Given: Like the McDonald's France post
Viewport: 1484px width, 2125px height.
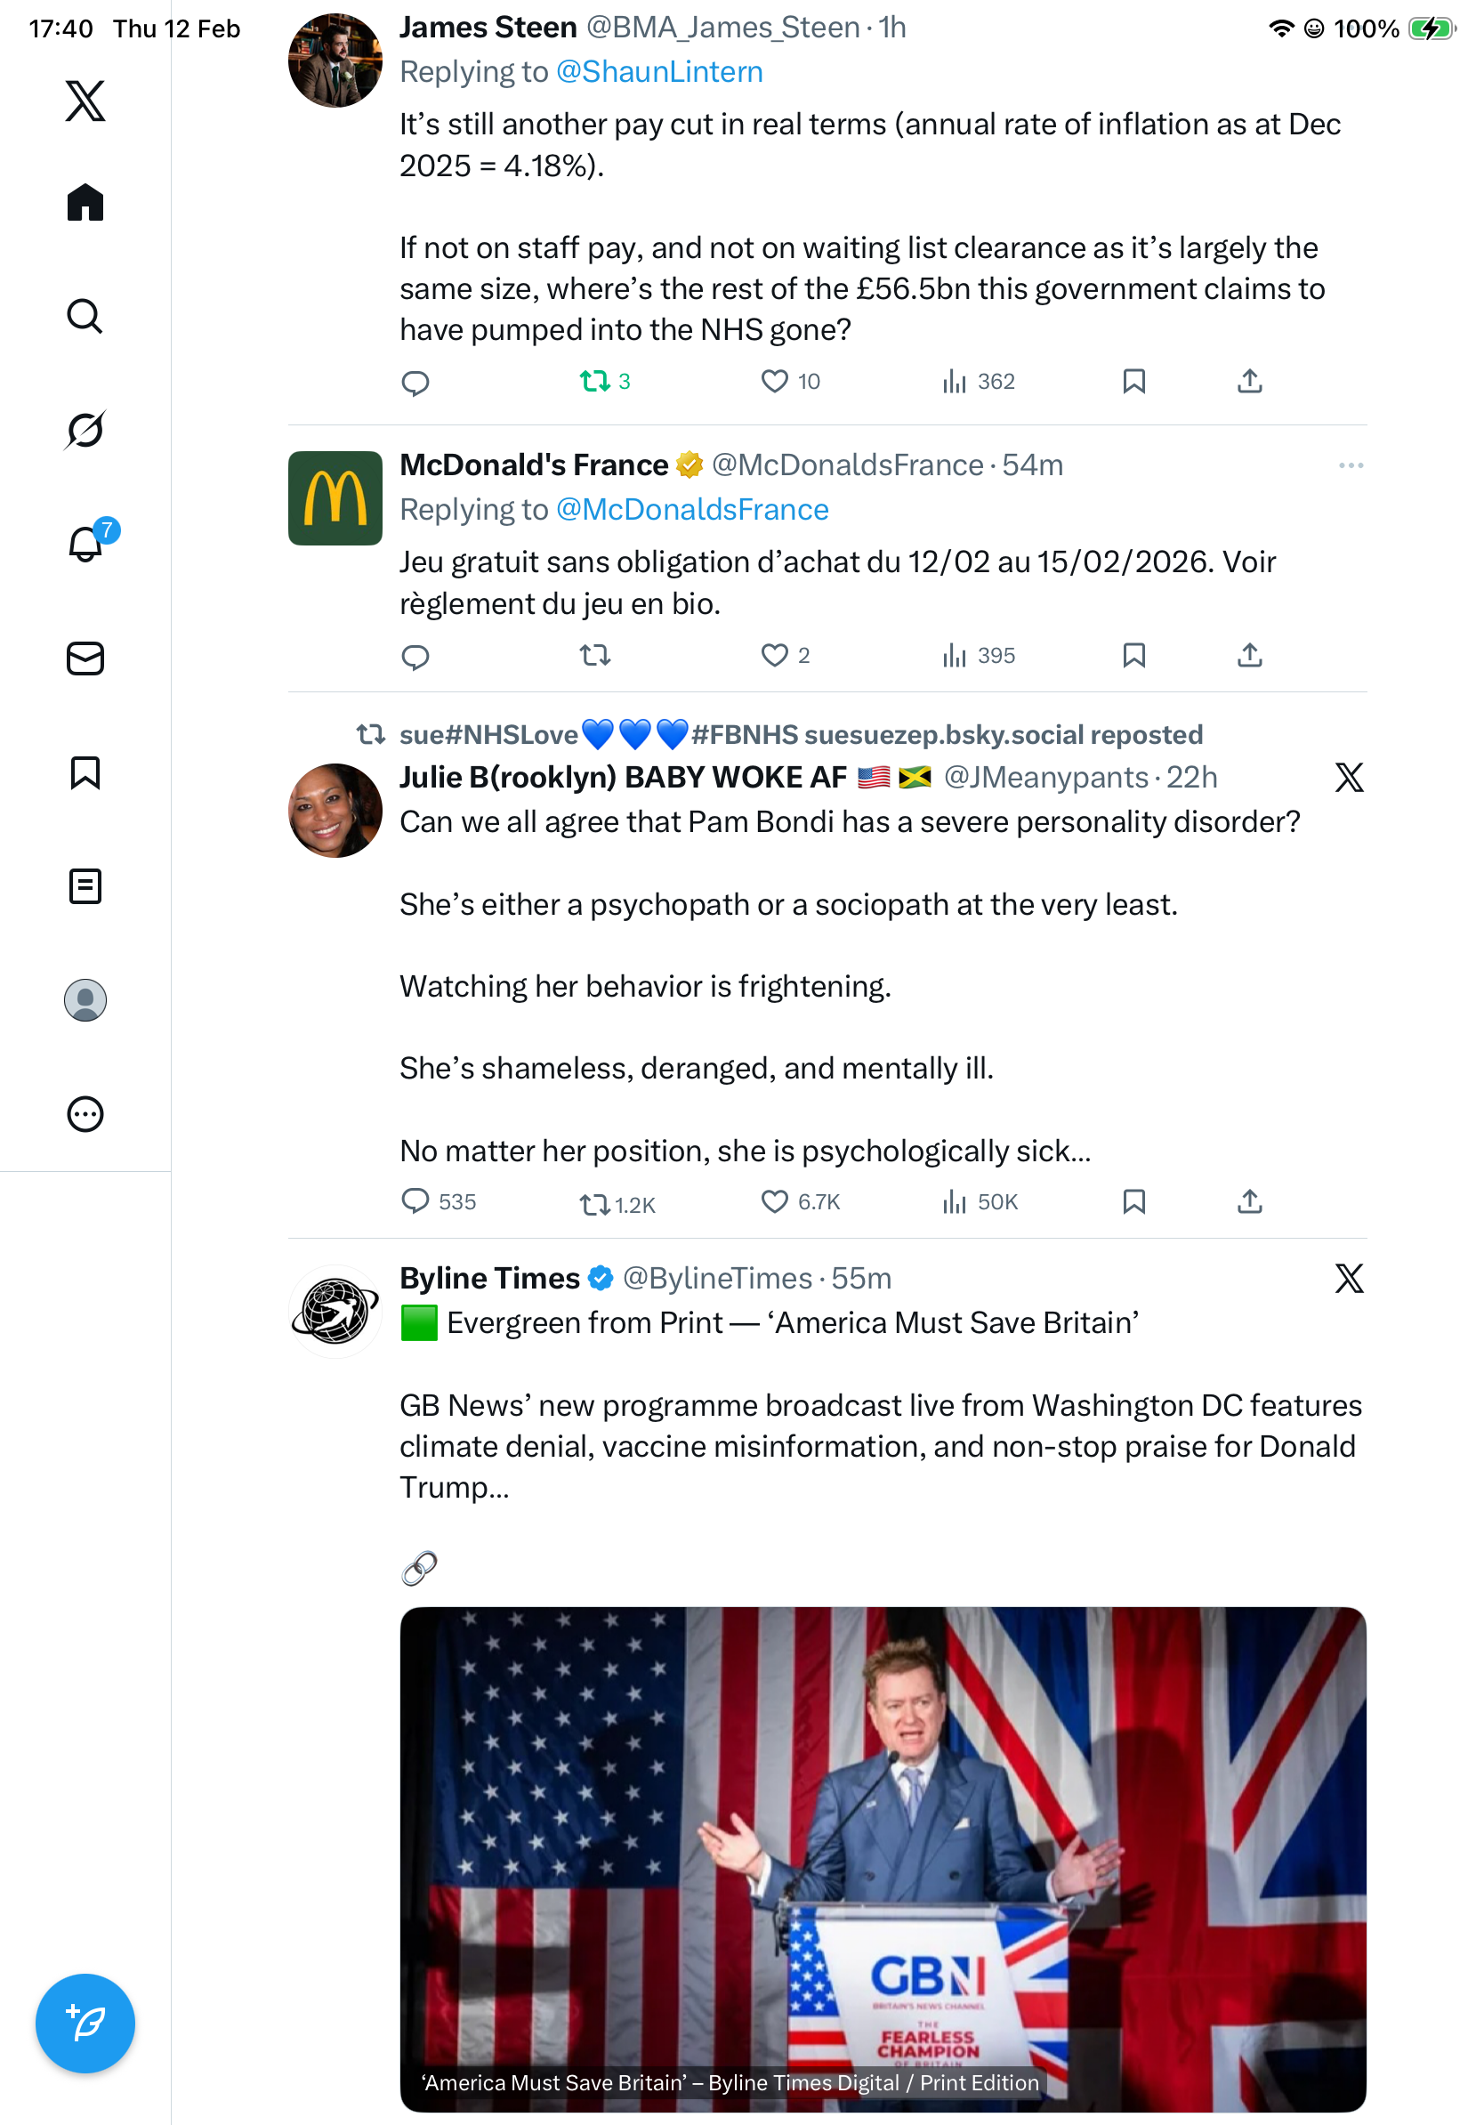Looking at the screenshot, I should tap(774, 655).
